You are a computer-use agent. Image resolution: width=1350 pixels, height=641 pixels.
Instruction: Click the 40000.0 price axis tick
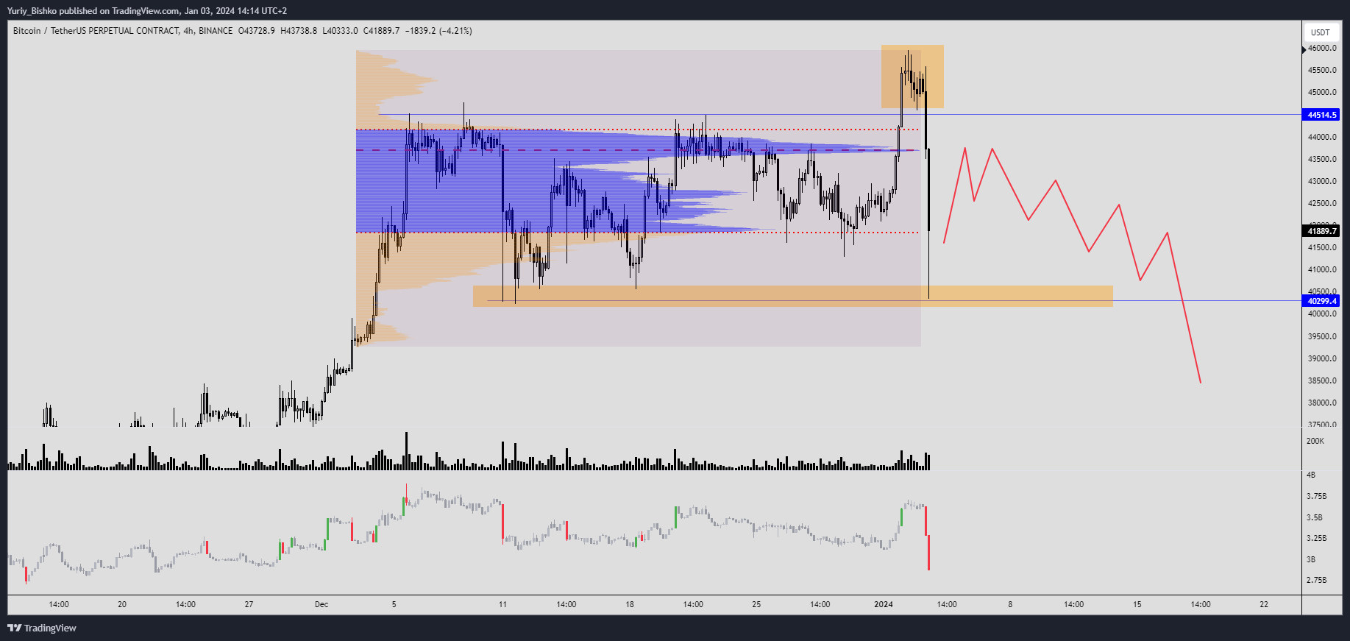[1322, 314]
